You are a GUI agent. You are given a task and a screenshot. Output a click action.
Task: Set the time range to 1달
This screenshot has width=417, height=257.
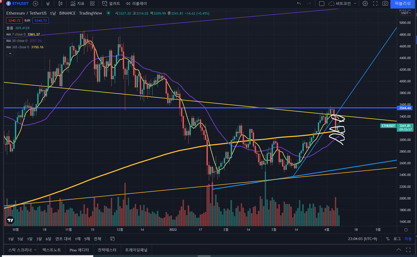[30, 239]
